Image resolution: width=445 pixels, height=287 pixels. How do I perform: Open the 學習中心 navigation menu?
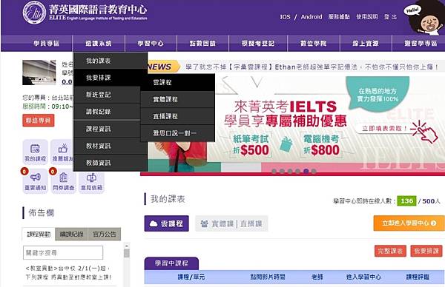click(x=151, y=44)
